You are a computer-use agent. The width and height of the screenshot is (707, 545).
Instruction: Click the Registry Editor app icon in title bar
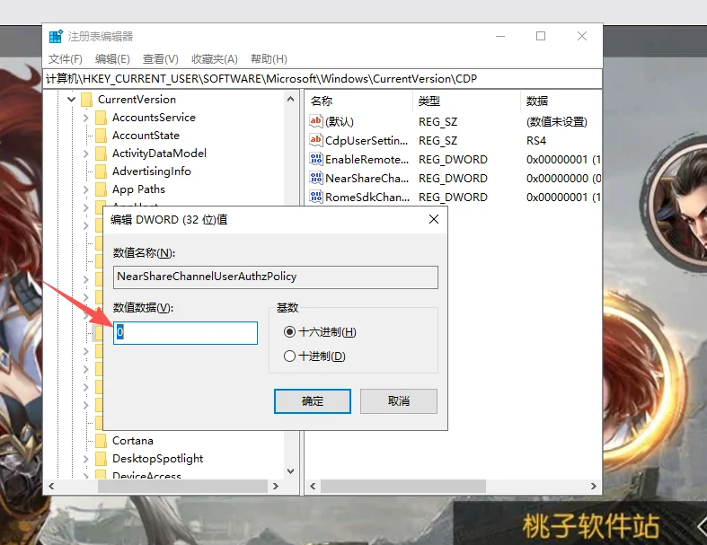(x=56, y=36)
